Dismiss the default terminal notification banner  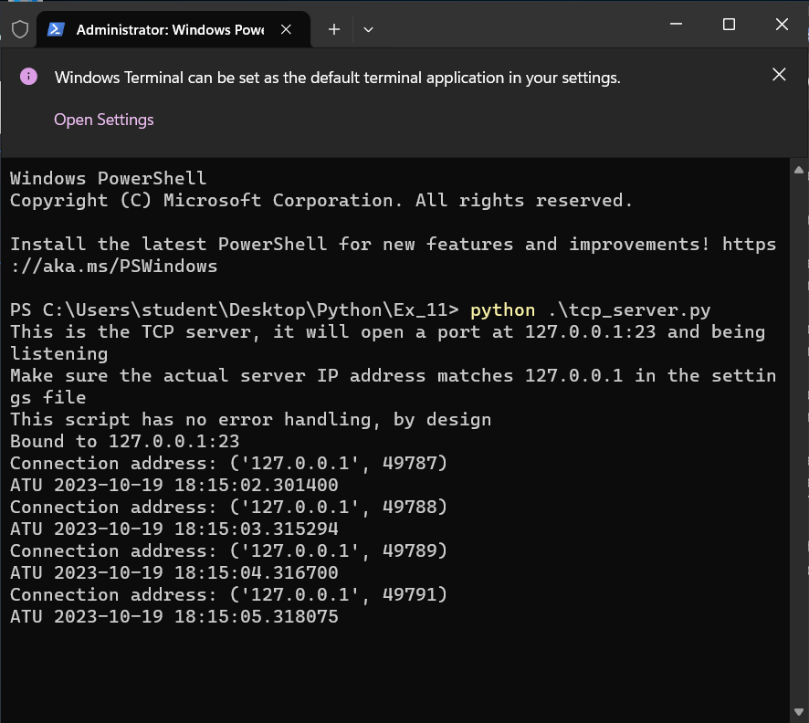point(779,75)
